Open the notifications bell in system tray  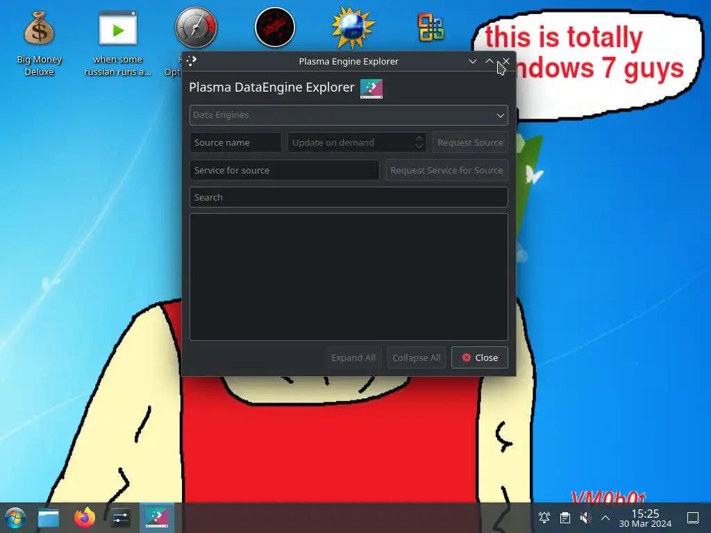[544, 518]
